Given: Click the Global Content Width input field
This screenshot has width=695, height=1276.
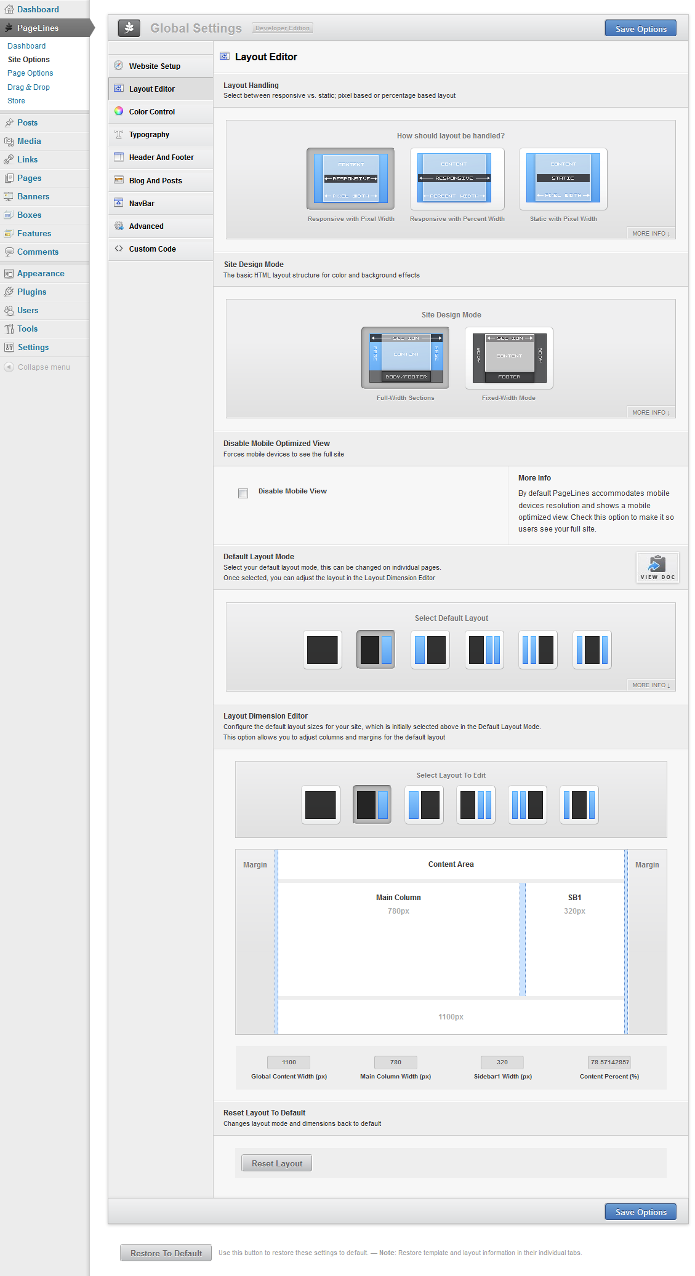Looking at the screenshot, I should click(289, 1062).
